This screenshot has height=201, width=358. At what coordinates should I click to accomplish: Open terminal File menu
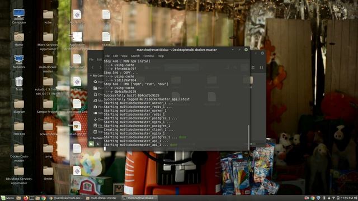(x=107, y=56)
